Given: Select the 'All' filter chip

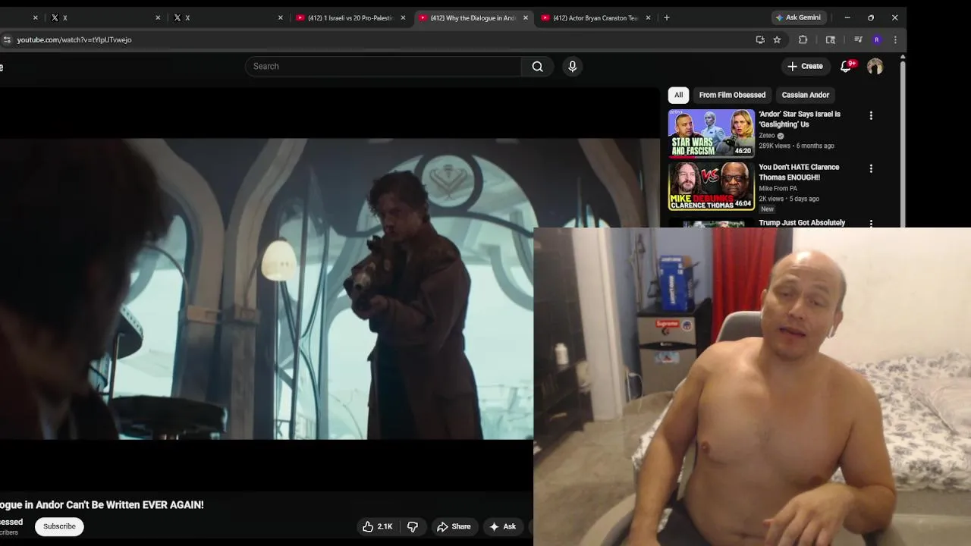Looking at the screenshot, I should (x=678, y=95).
